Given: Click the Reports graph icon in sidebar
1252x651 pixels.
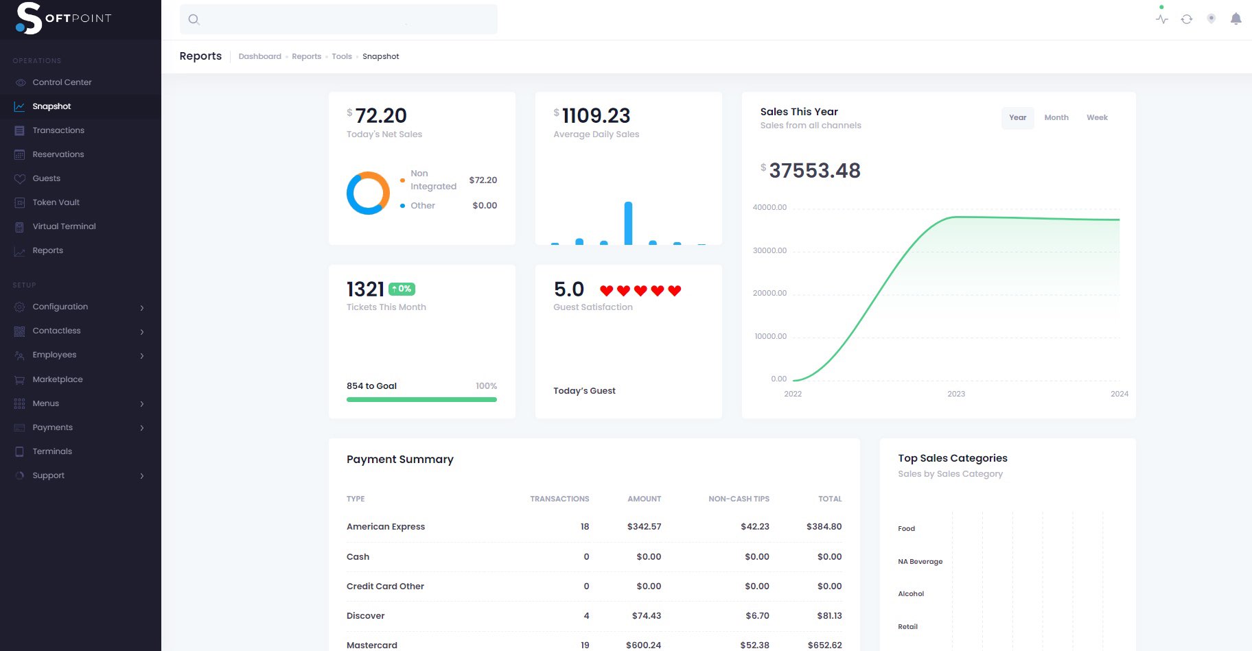Looking at the screenshot, I should (20, 251).
